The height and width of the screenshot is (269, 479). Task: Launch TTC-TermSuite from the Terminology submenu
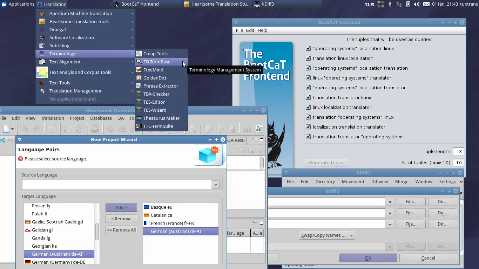(161, 126)
